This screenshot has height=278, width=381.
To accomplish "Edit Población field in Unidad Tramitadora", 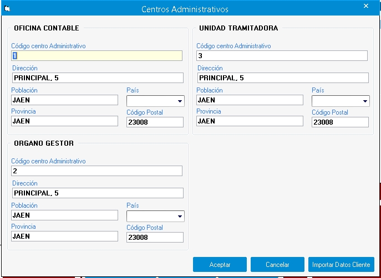I will pos(250,100).
